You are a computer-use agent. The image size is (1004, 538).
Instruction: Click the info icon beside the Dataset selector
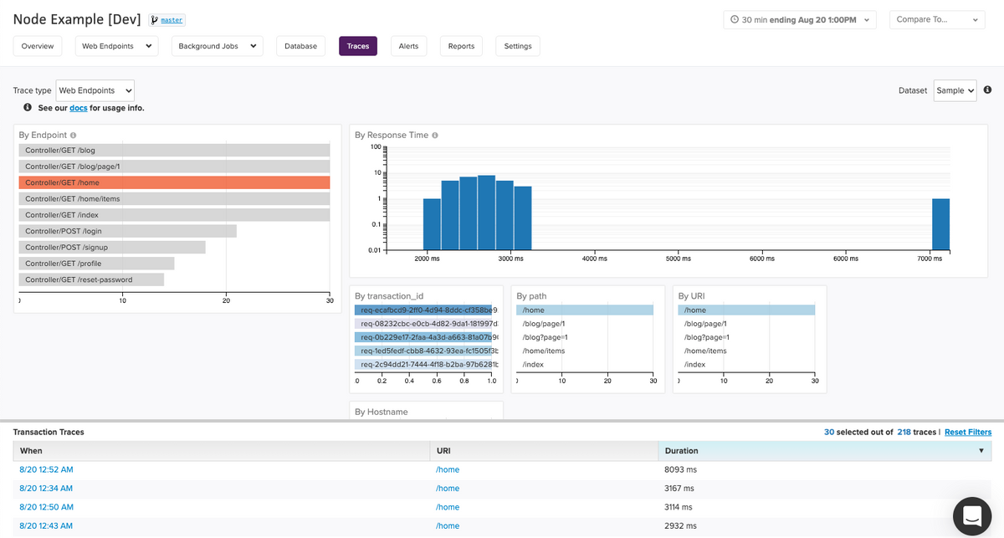click(987, 90)
